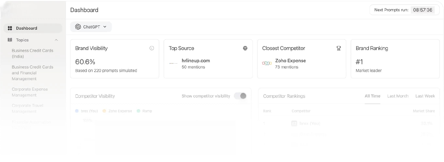Image resolution: width=444 pixels, height=162 pixels.
Task: Switch to the Last Month tab
Action: click(x=398, y=96)
